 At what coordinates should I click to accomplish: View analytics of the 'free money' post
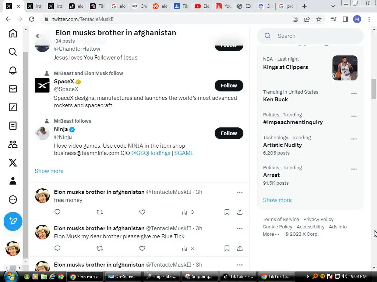[187, 212]
